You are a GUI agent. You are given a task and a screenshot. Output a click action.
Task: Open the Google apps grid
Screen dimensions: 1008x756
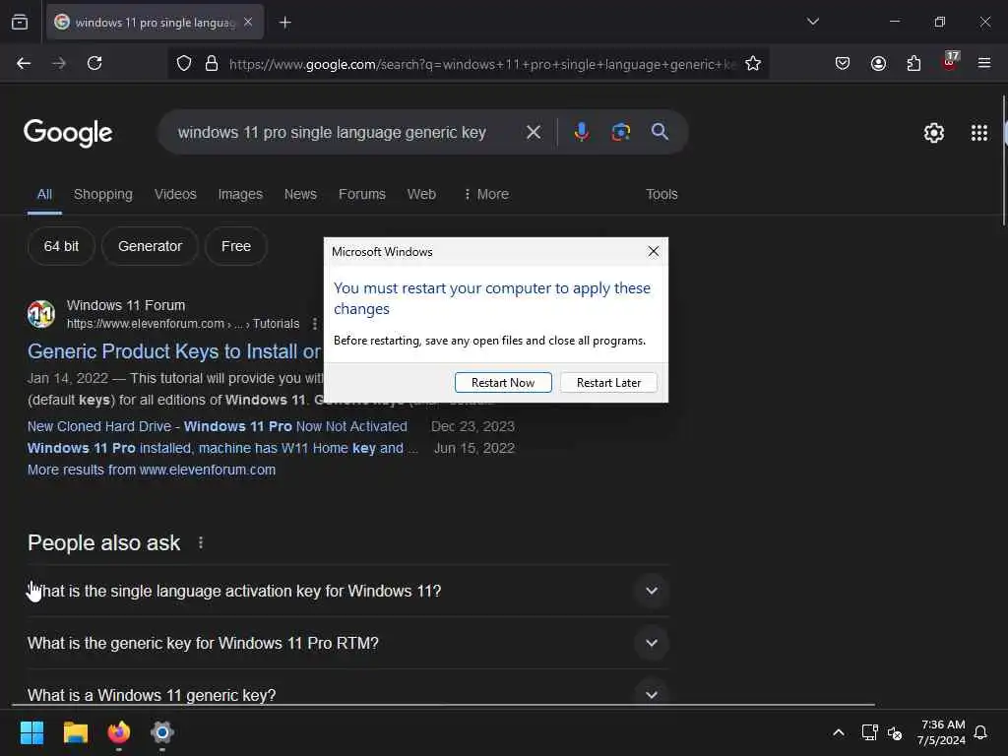(979, 133)
